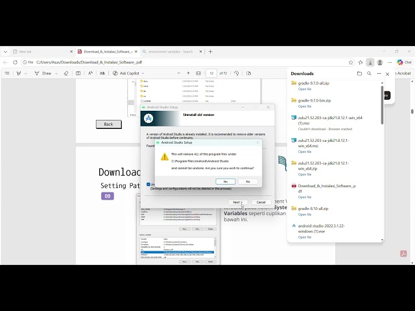Click the Back button in PDF page
The width and height of the screenshot is (415, 311).
(108, 124)
